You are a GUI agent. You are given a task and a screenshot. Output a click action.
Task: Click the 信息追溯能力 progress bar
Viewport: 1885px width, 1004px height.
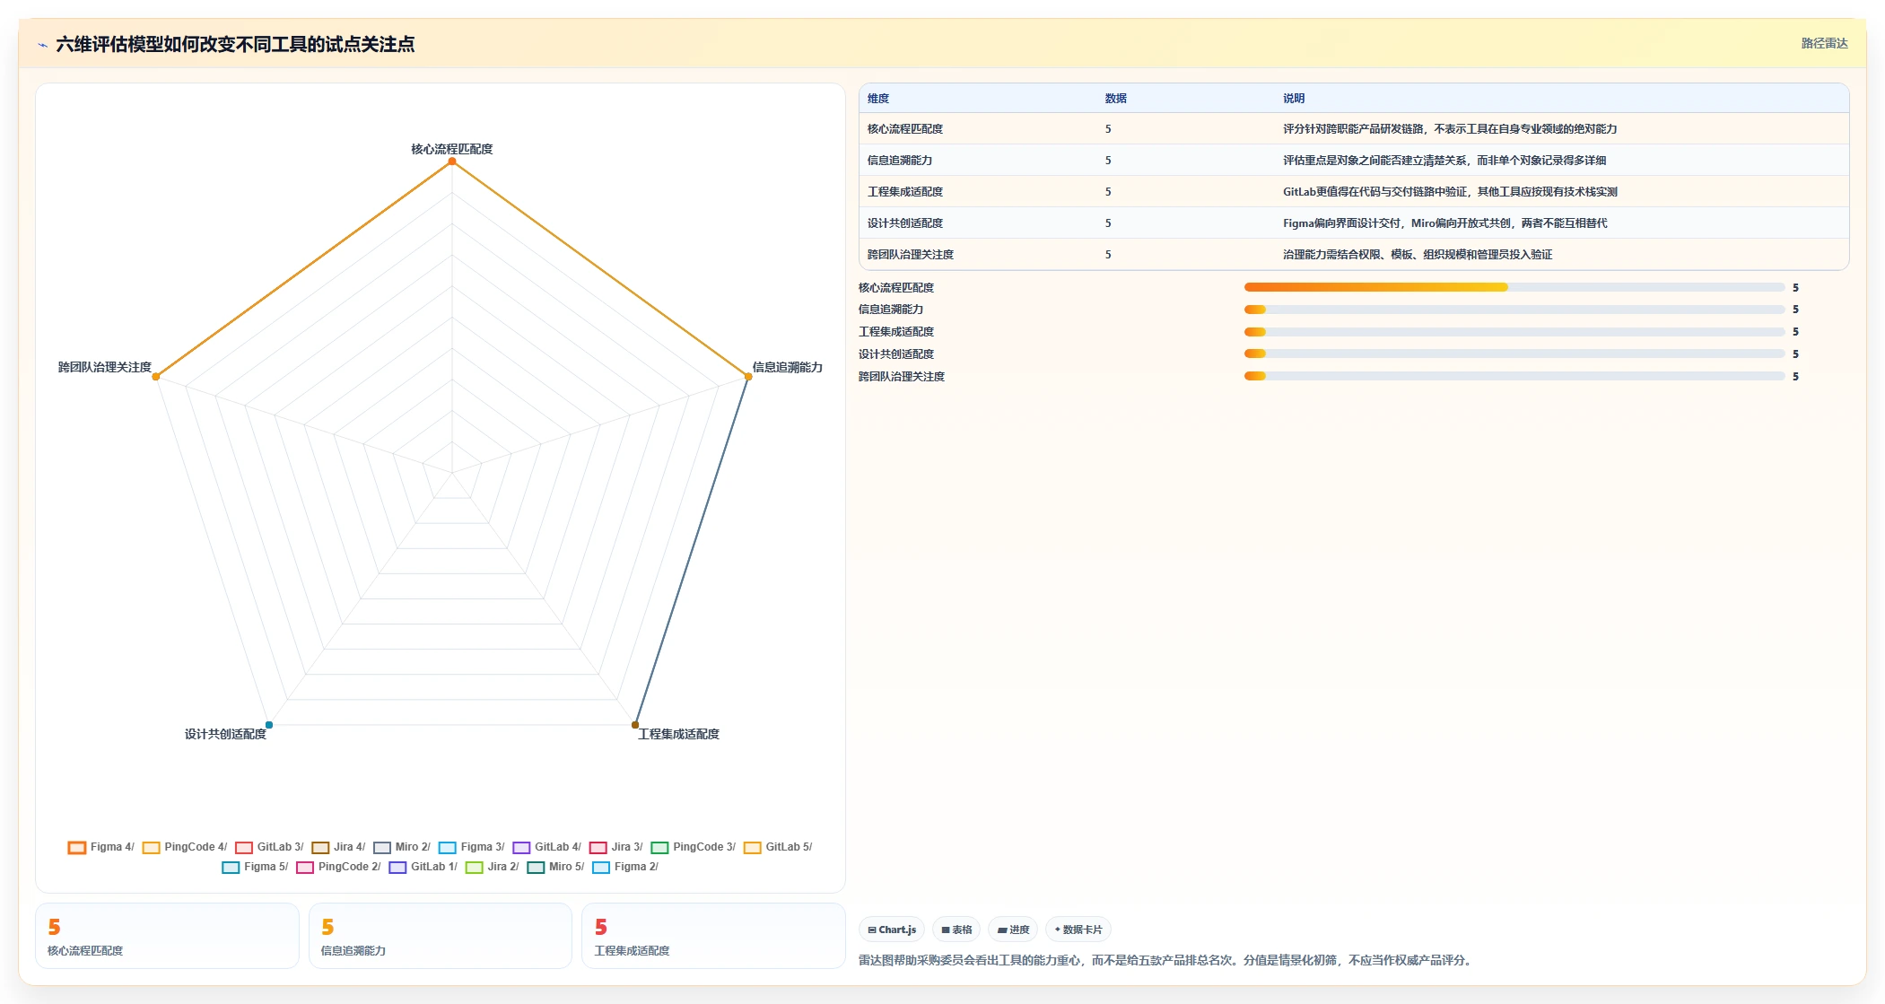tap(1514, 310)
